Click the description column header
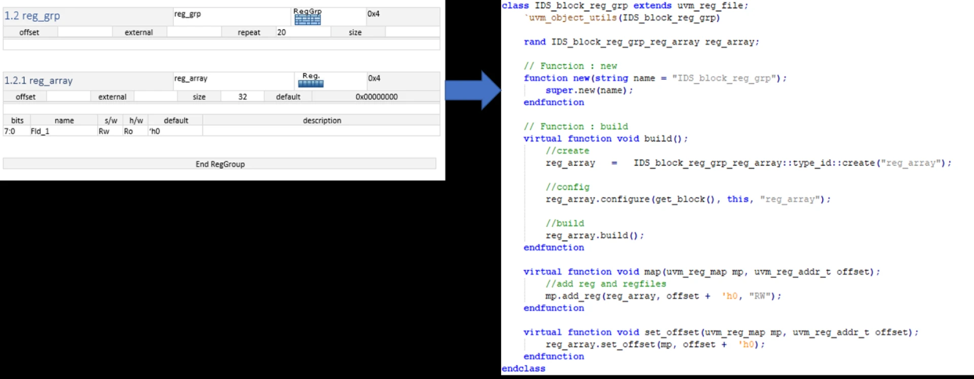The image size is (974, 379). 322,121
